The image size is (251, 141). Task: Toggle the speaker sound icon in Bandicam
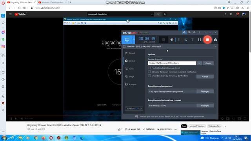click(x=172, y=40)
